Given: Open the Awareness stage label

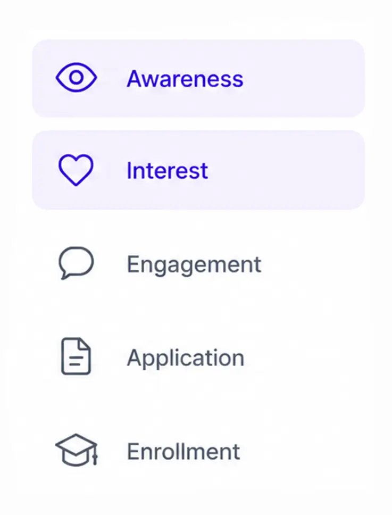Looking at the screenshot, I should [x=185, y=79].
